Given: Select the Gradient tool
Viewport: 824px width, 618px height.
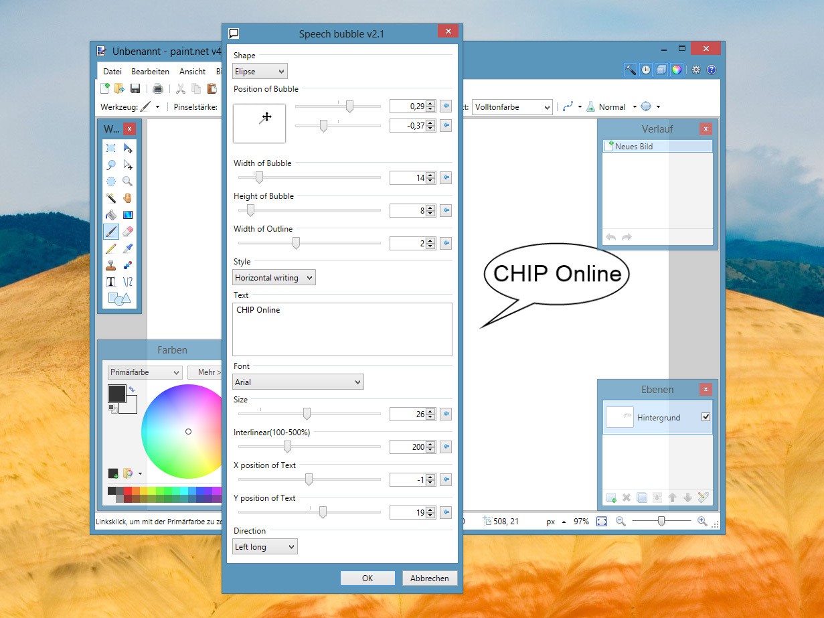Looking at the screenshot, I should [x=128, y=215].
